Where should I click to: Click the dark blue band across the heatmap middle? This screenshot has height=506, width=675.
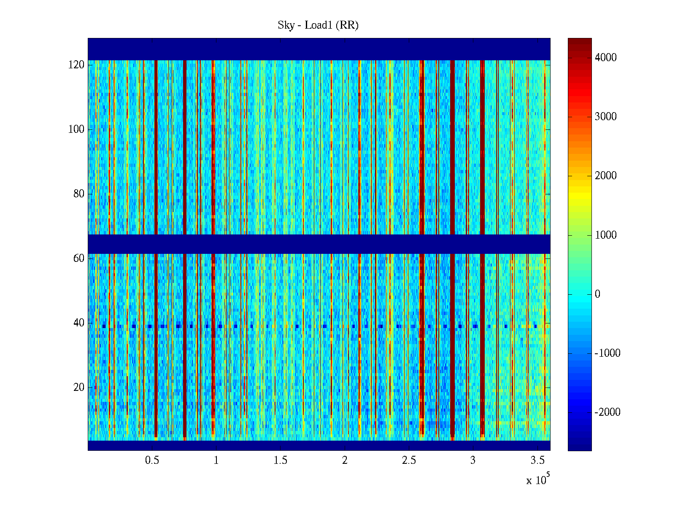[x=319, y=244]
